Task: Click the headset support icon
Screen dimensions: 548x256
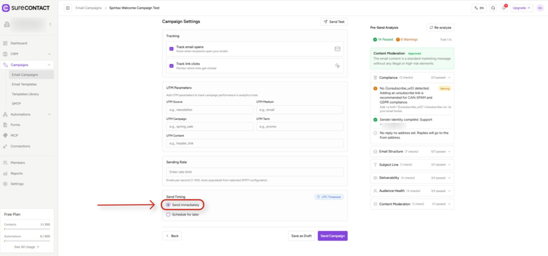Action: coord(493,8)
